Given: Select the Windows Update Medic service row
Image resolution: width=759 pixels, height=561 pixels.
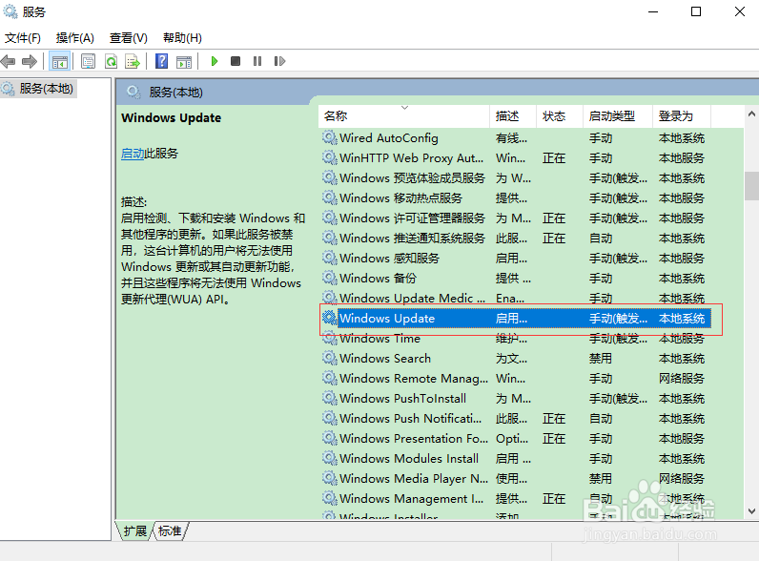Looking at the screenshot, I should (515, 298).
